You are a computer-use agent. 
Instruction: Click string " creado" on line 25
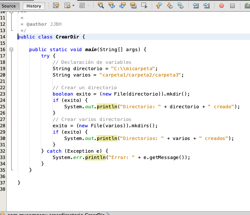coord(221,107)
